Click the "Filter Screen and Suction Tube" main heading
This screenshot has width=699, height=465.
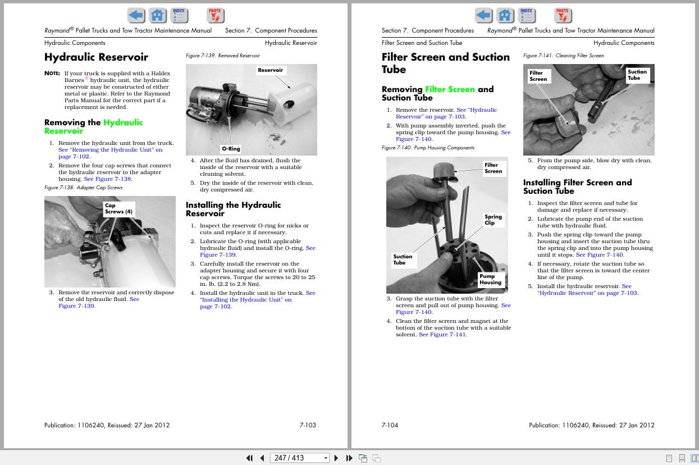(x=446, y=63)
